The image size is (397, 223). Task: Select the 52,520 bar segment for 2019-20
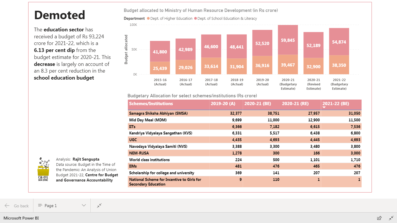tap(262, 43)
